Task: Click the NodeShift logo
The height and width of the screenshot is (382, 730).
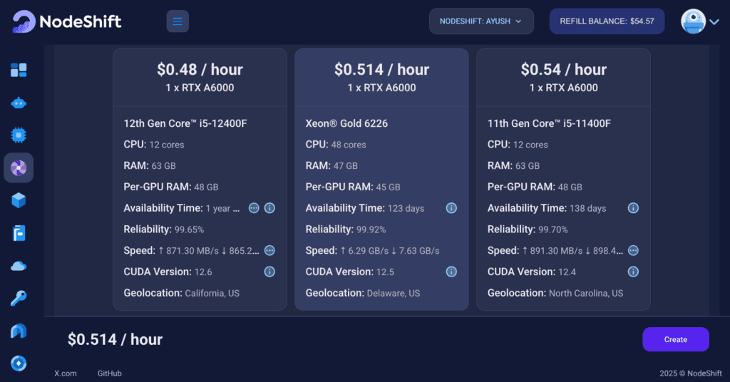Action: tap(66, 21)
